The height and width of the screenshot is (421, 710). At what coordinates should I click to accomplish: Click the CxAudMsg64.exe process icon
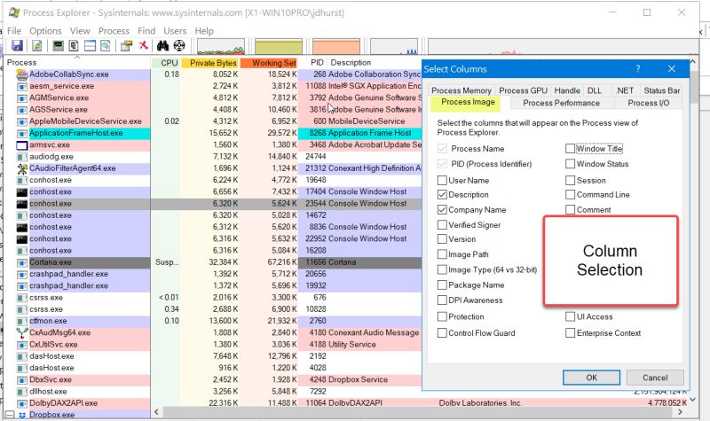(x=21, y=333)
